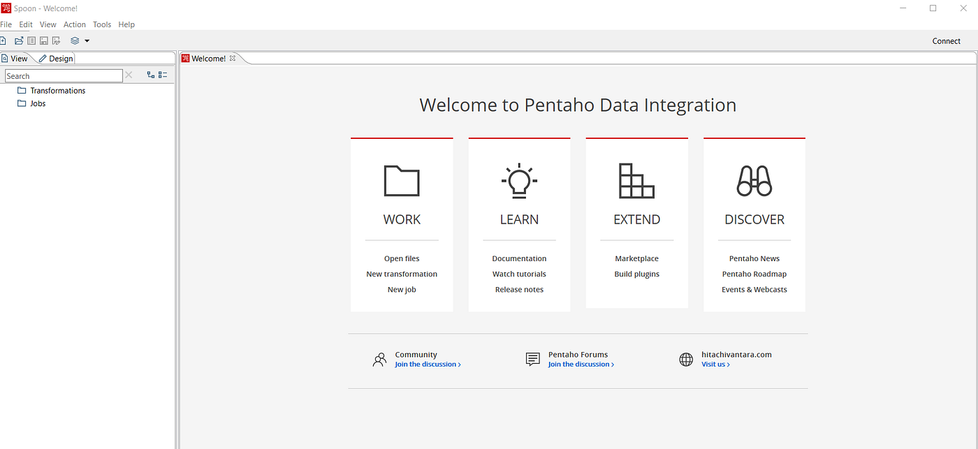Viewport: 978px width, 449px height.
Task: Click the New job link
Action: coord(402,289)
